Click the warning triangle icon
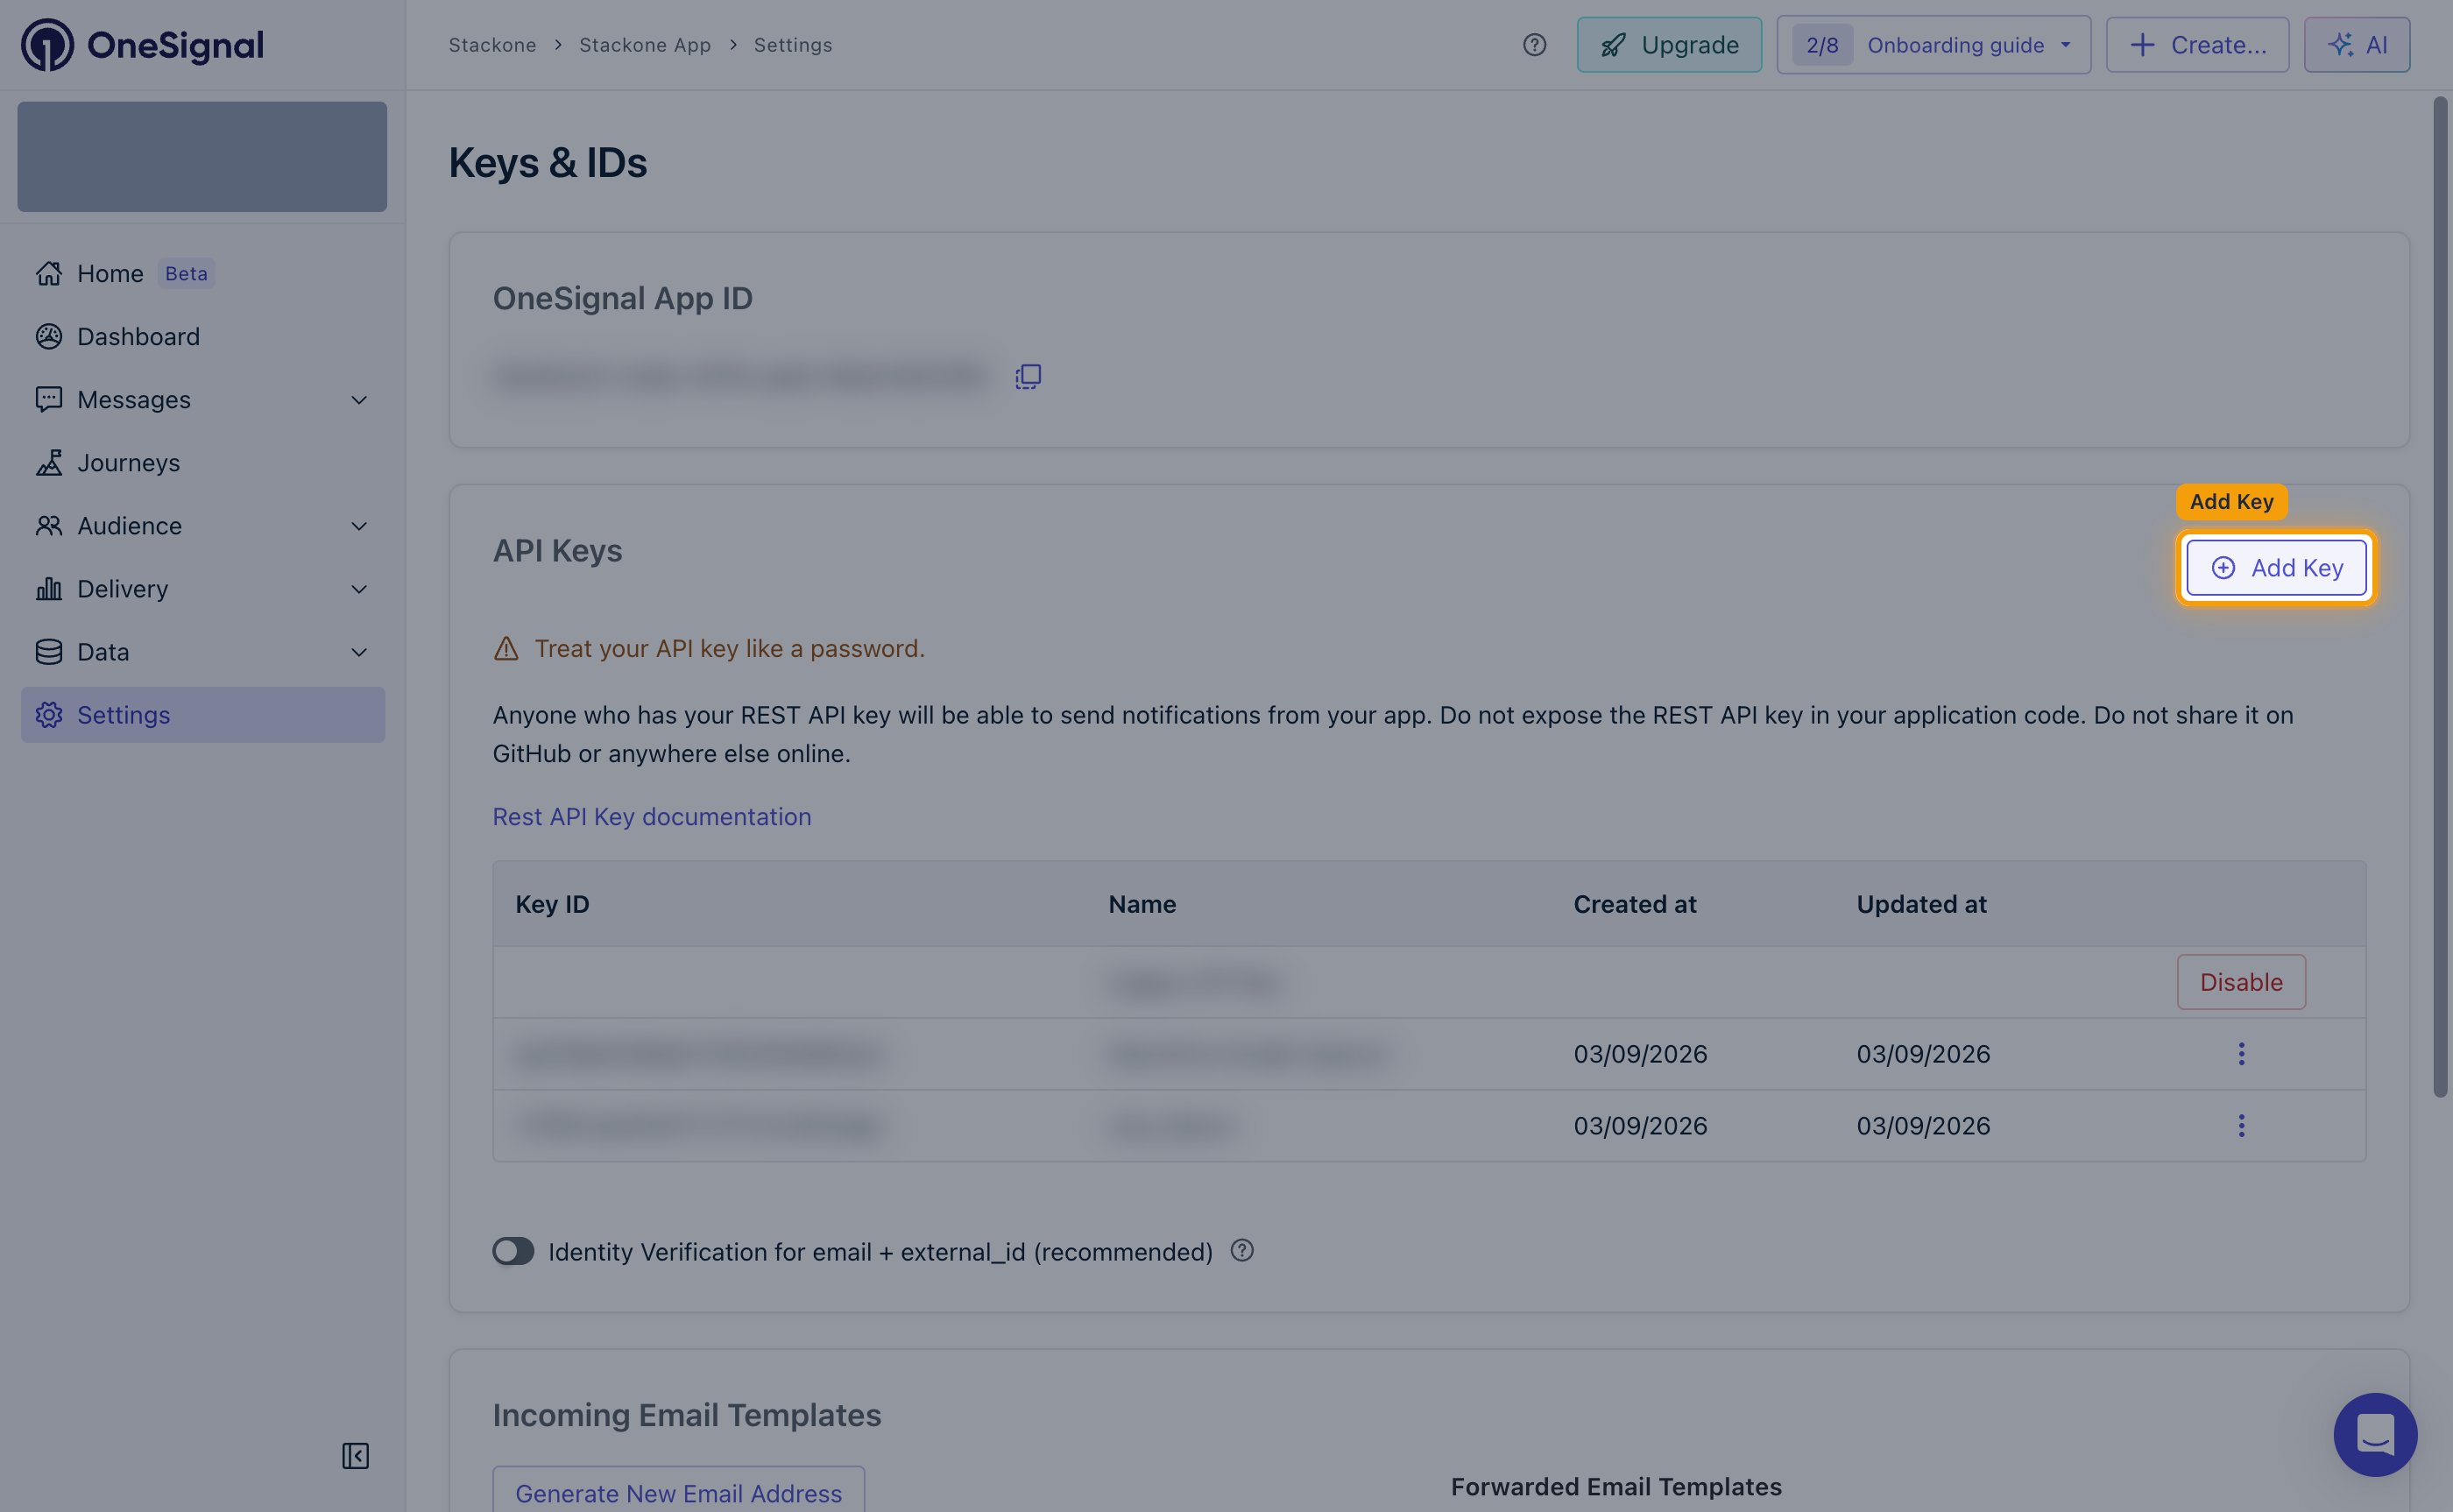Screen dimensions: 2453x1512 506,649
